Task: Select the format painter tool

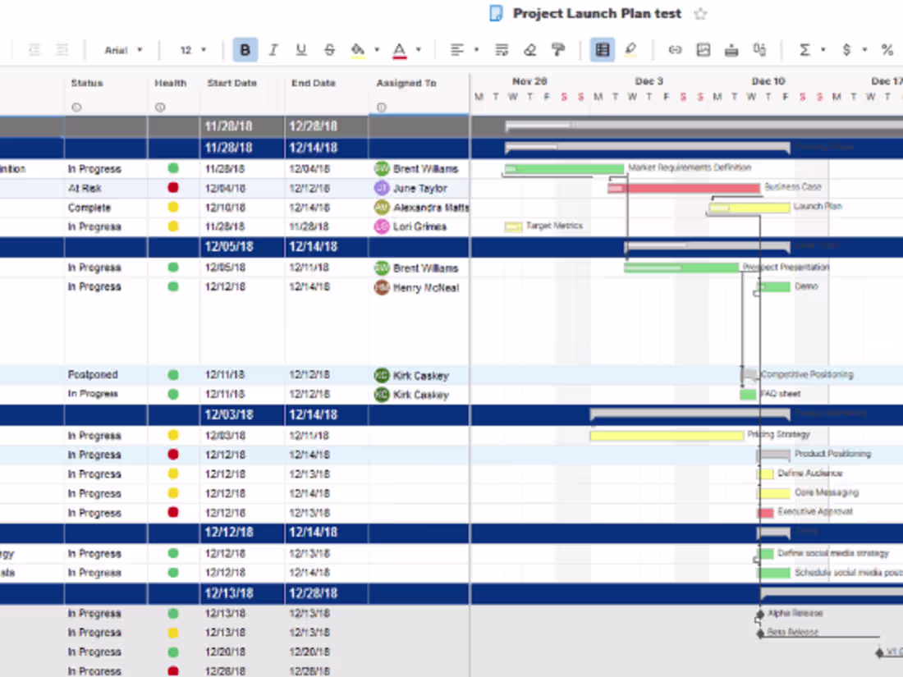Action: coord(557,49)
